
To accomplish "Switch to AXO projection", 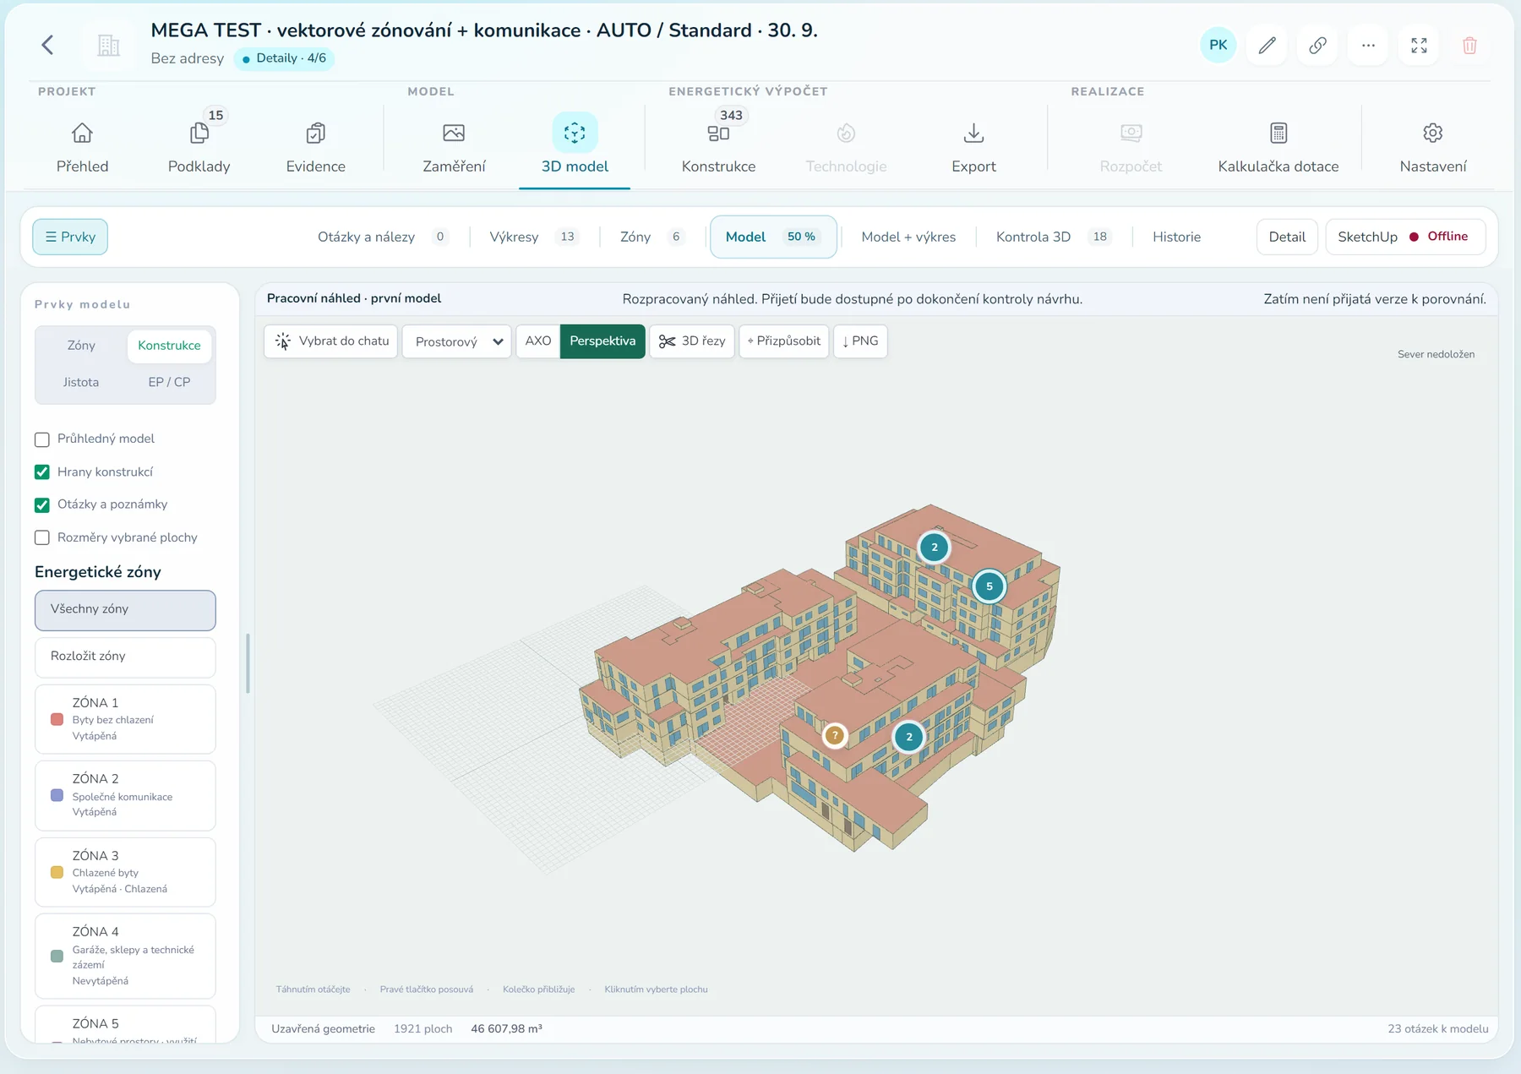I will (x=537, y=341).
